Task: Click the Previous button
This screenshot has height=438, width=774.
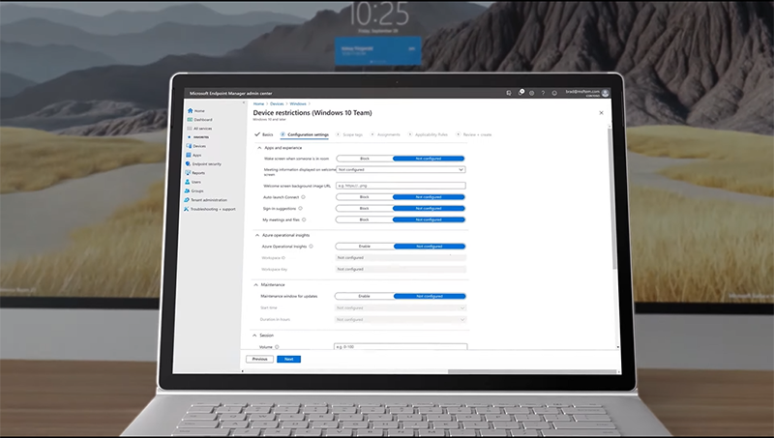Action: click(259, 359)
